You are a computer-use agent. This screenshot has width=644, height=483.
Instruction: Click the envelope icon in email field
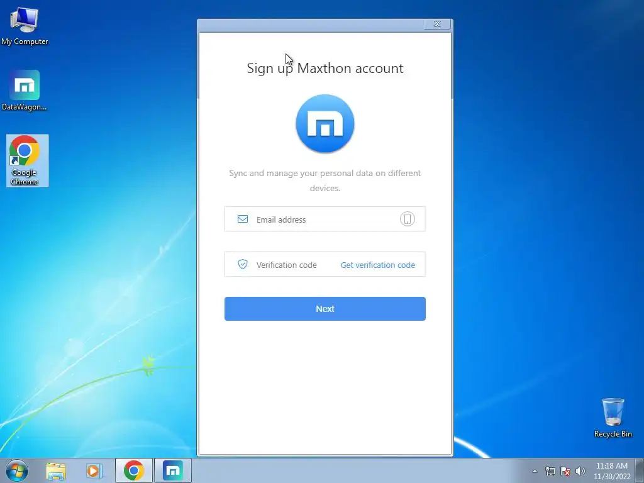243,219
